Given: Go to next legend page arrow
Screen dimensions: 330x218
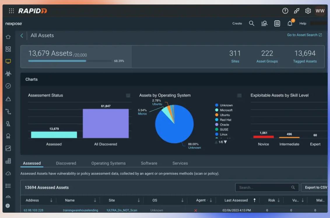Looking at the screenshot, I should point(225,142).
